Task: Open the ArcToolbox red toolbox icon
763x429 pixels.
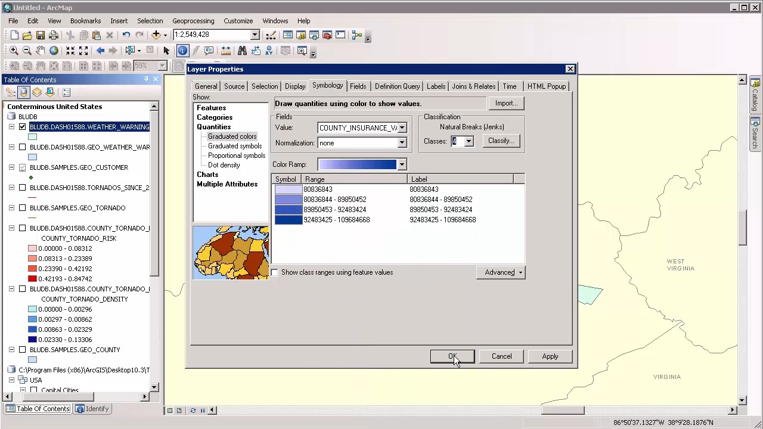Action: pyautogui.click(x=327, y=35)
